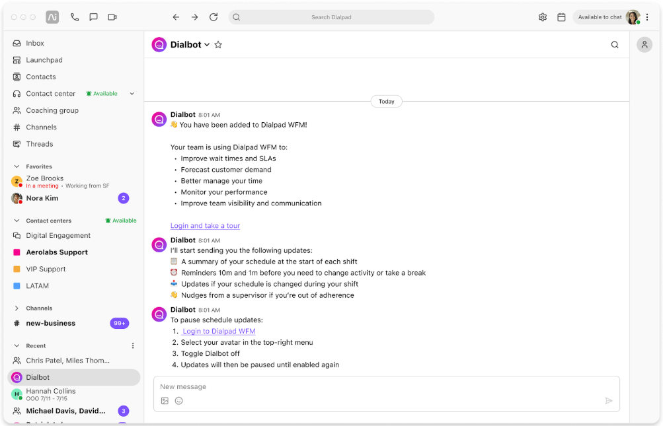Open Contact center in the sidebar
663x426 pixels.
point(50,94)
